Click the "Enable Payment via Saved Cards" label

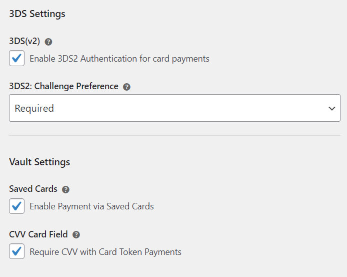91,206
